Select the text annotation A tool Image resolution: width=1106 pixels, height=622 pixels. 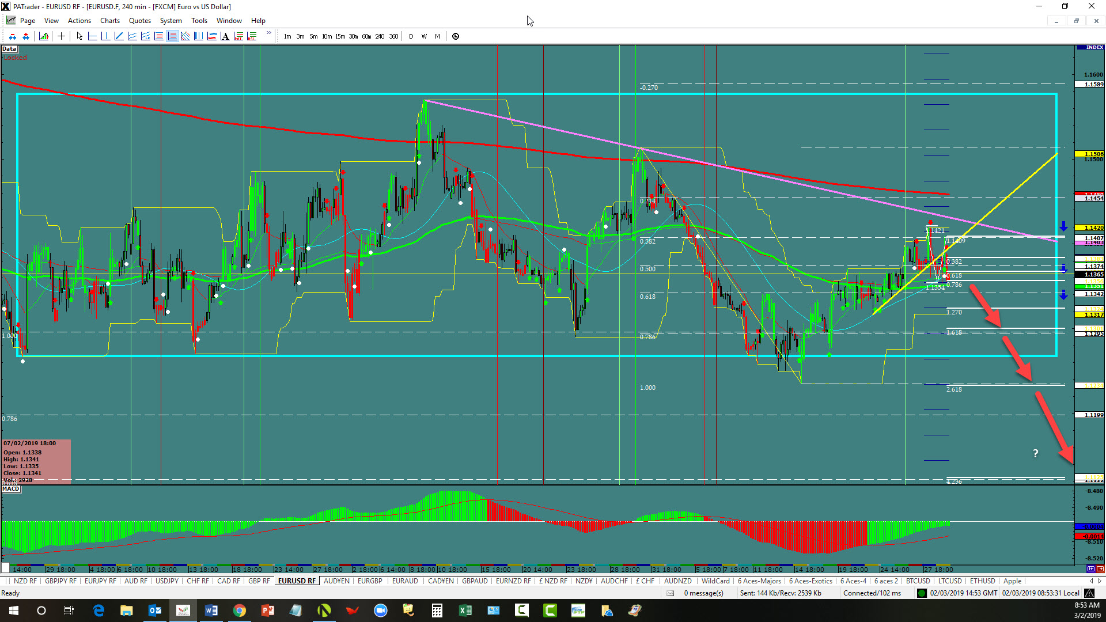pyautogui.click(x=225, y=36)
